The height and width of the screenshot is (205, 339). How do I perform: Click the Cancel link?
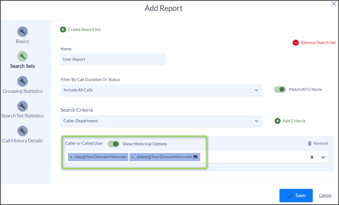(x=325, y=195)
